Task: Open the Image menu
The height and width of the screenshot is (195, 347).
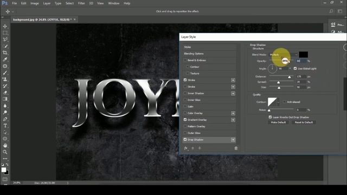Action: pyautogui.click(x=35, y=3)
